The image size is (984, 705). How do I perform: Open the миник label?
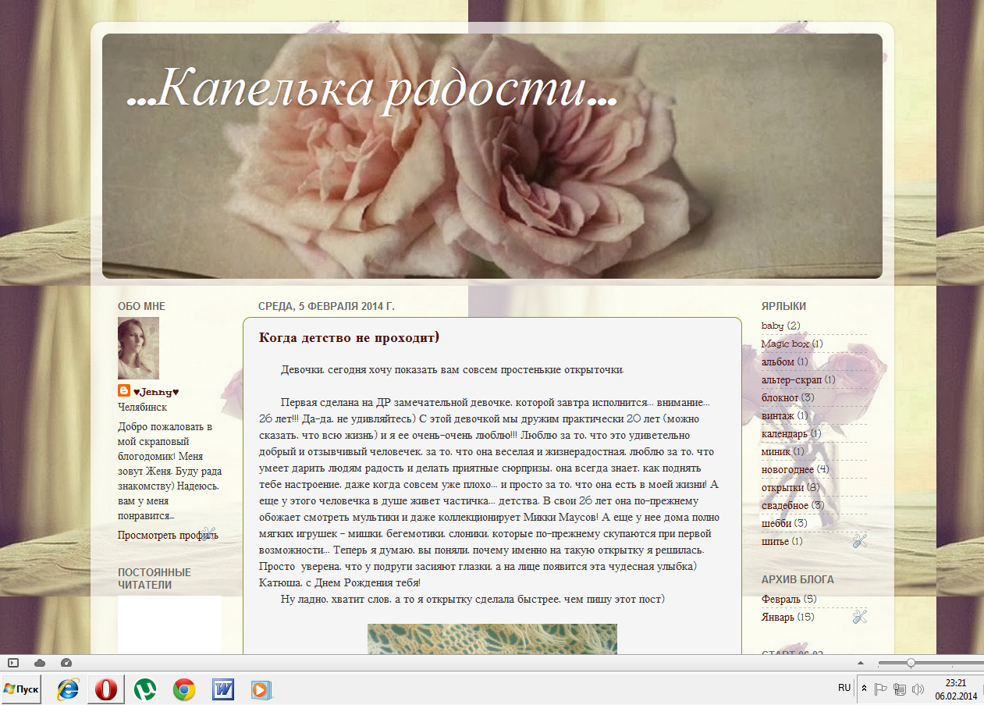(x=776, y=451)
